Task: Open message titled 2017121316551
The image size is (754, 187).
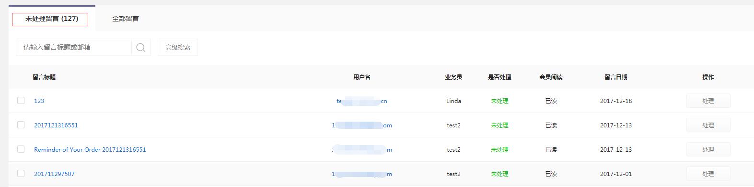Action: 56,125
